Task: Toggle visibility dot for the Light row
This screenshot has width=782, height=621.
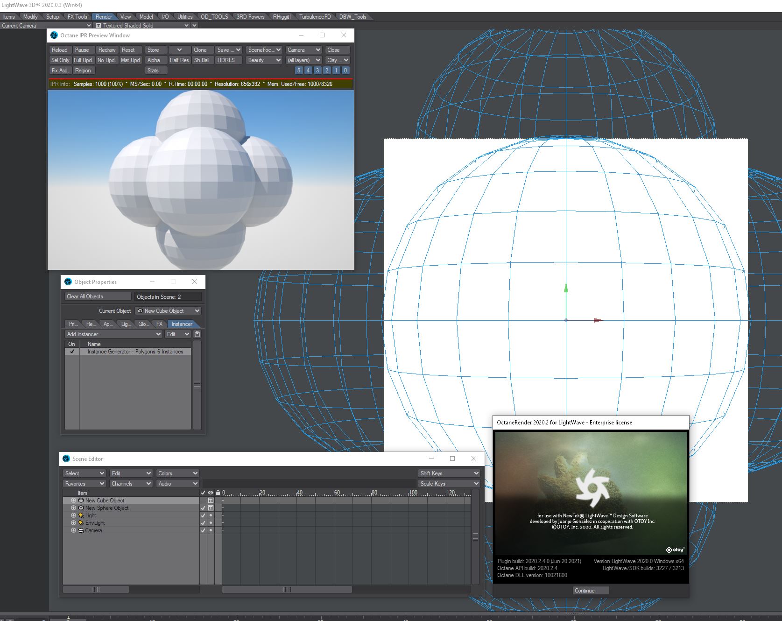Action: [x=211, y=515]
